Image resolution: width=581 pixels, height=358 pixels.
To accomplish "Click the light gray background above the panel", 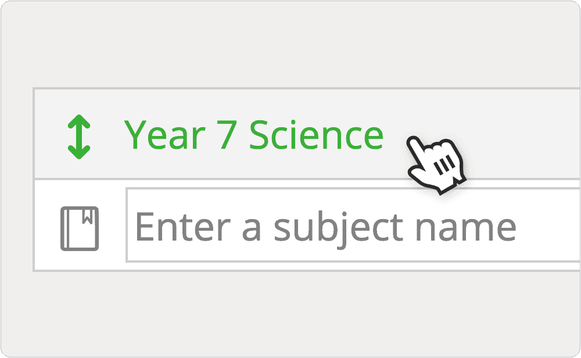I will [290, 45].
